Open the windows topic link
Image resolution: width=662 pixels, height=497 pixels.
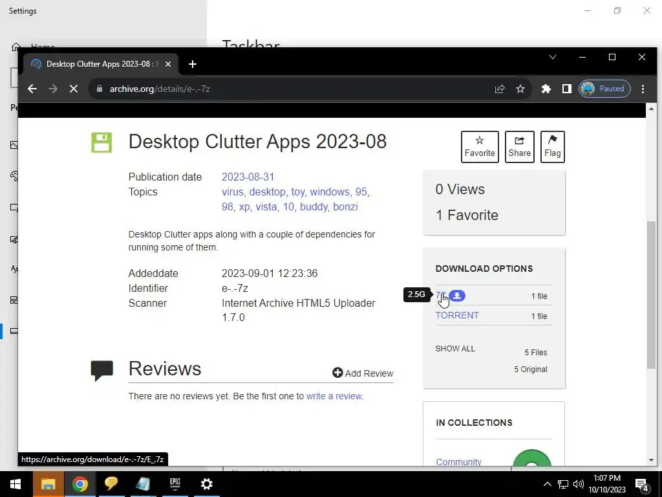(330, 192)
